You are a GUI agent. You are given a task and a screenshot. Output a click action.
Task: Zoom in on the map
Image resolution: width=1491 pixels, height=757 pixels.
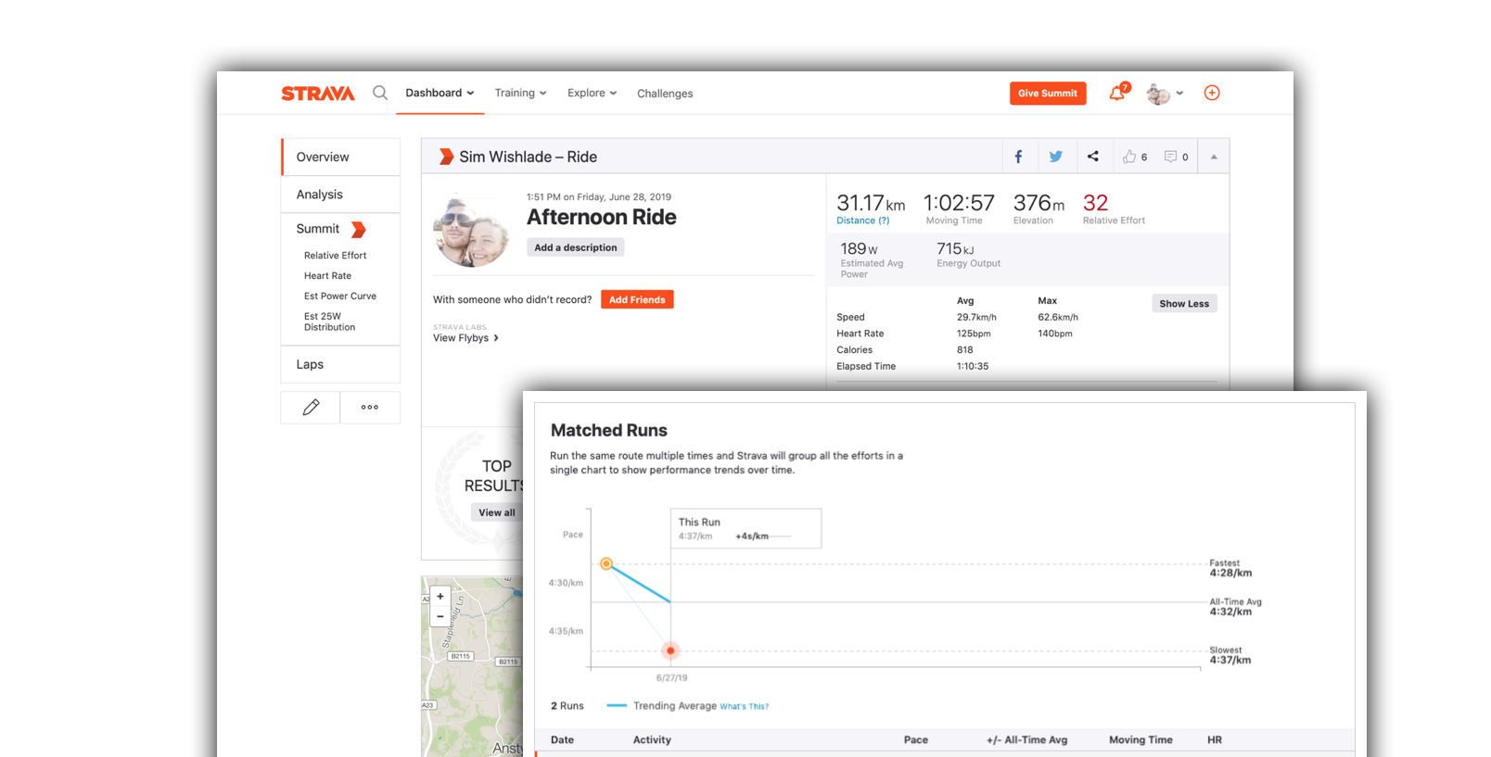pyautogui.click(x=440, y=597)
